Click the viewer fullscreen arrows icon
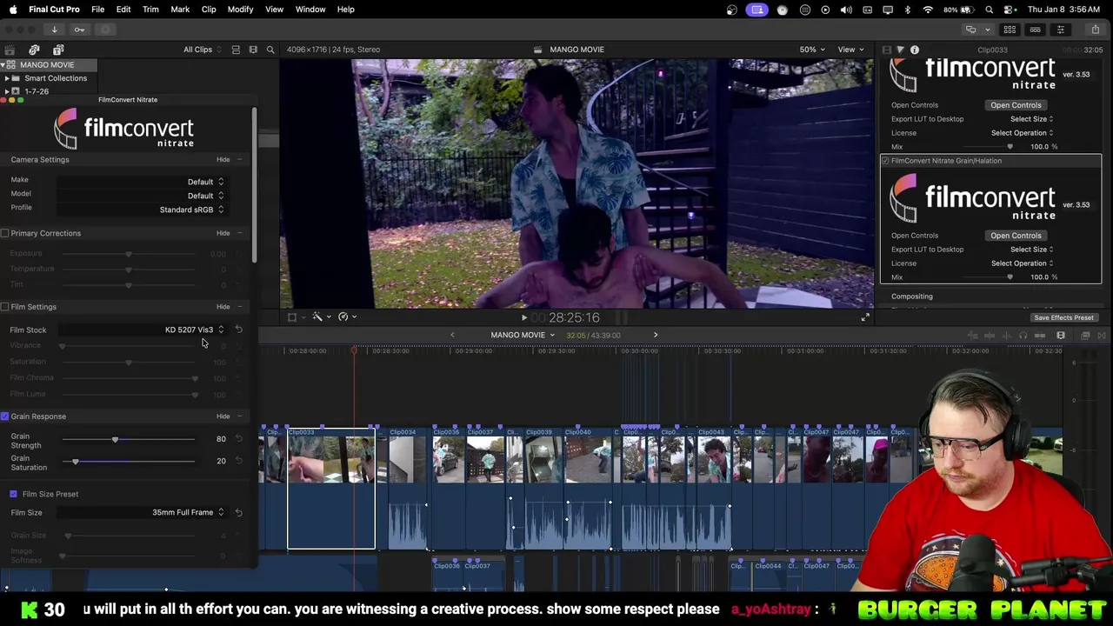 click(x=865, y=317)
